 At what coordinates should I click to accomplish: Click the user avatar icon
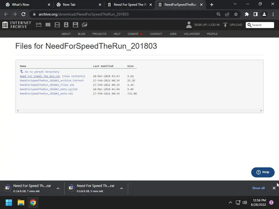[189, 25]
